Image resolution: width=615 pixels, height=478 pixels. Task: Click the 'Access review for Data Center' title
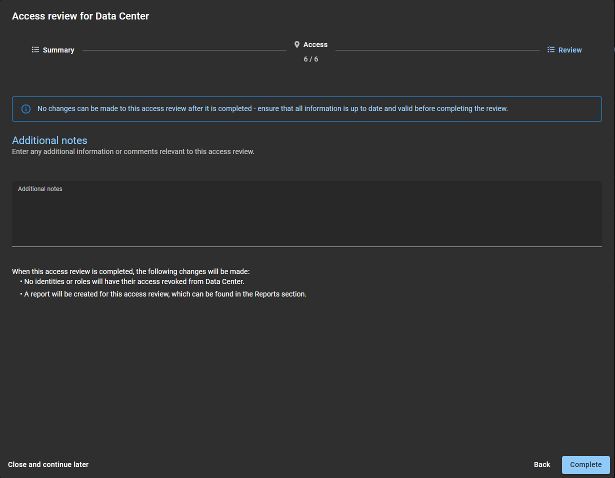tap(80, 16)
